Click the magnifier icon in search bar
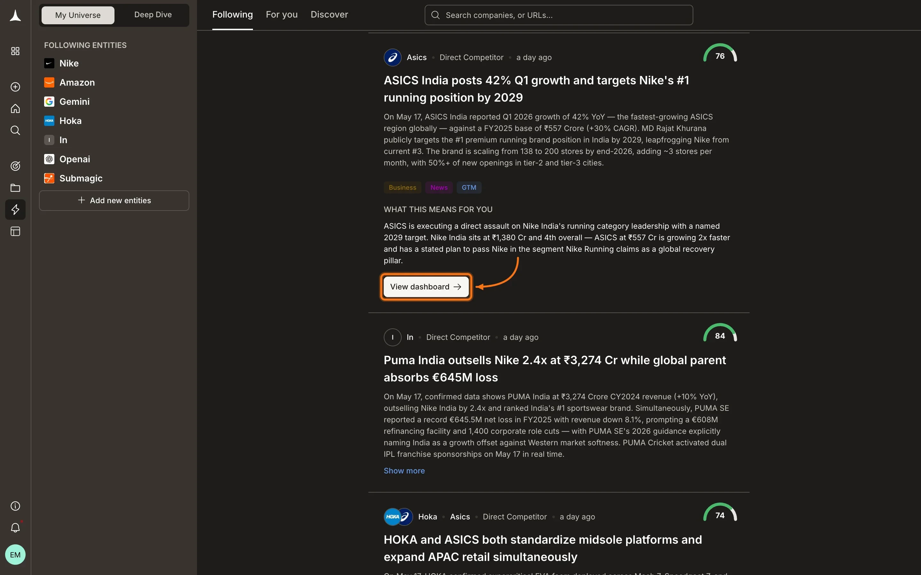 [x=435, y=15]
